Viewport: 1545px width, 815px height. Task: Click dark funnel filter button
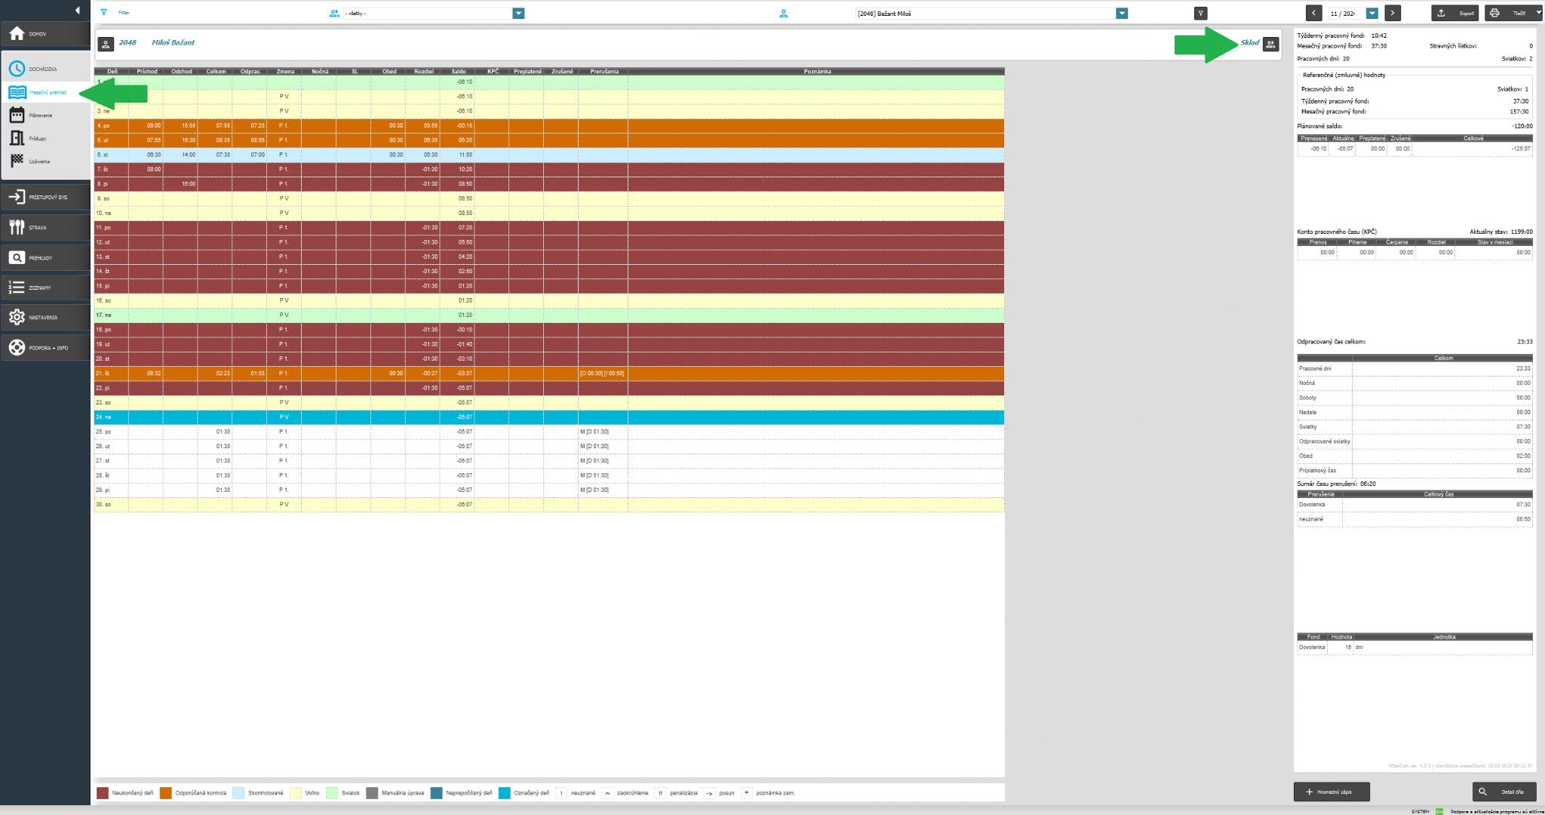[x=1201, y=13]
